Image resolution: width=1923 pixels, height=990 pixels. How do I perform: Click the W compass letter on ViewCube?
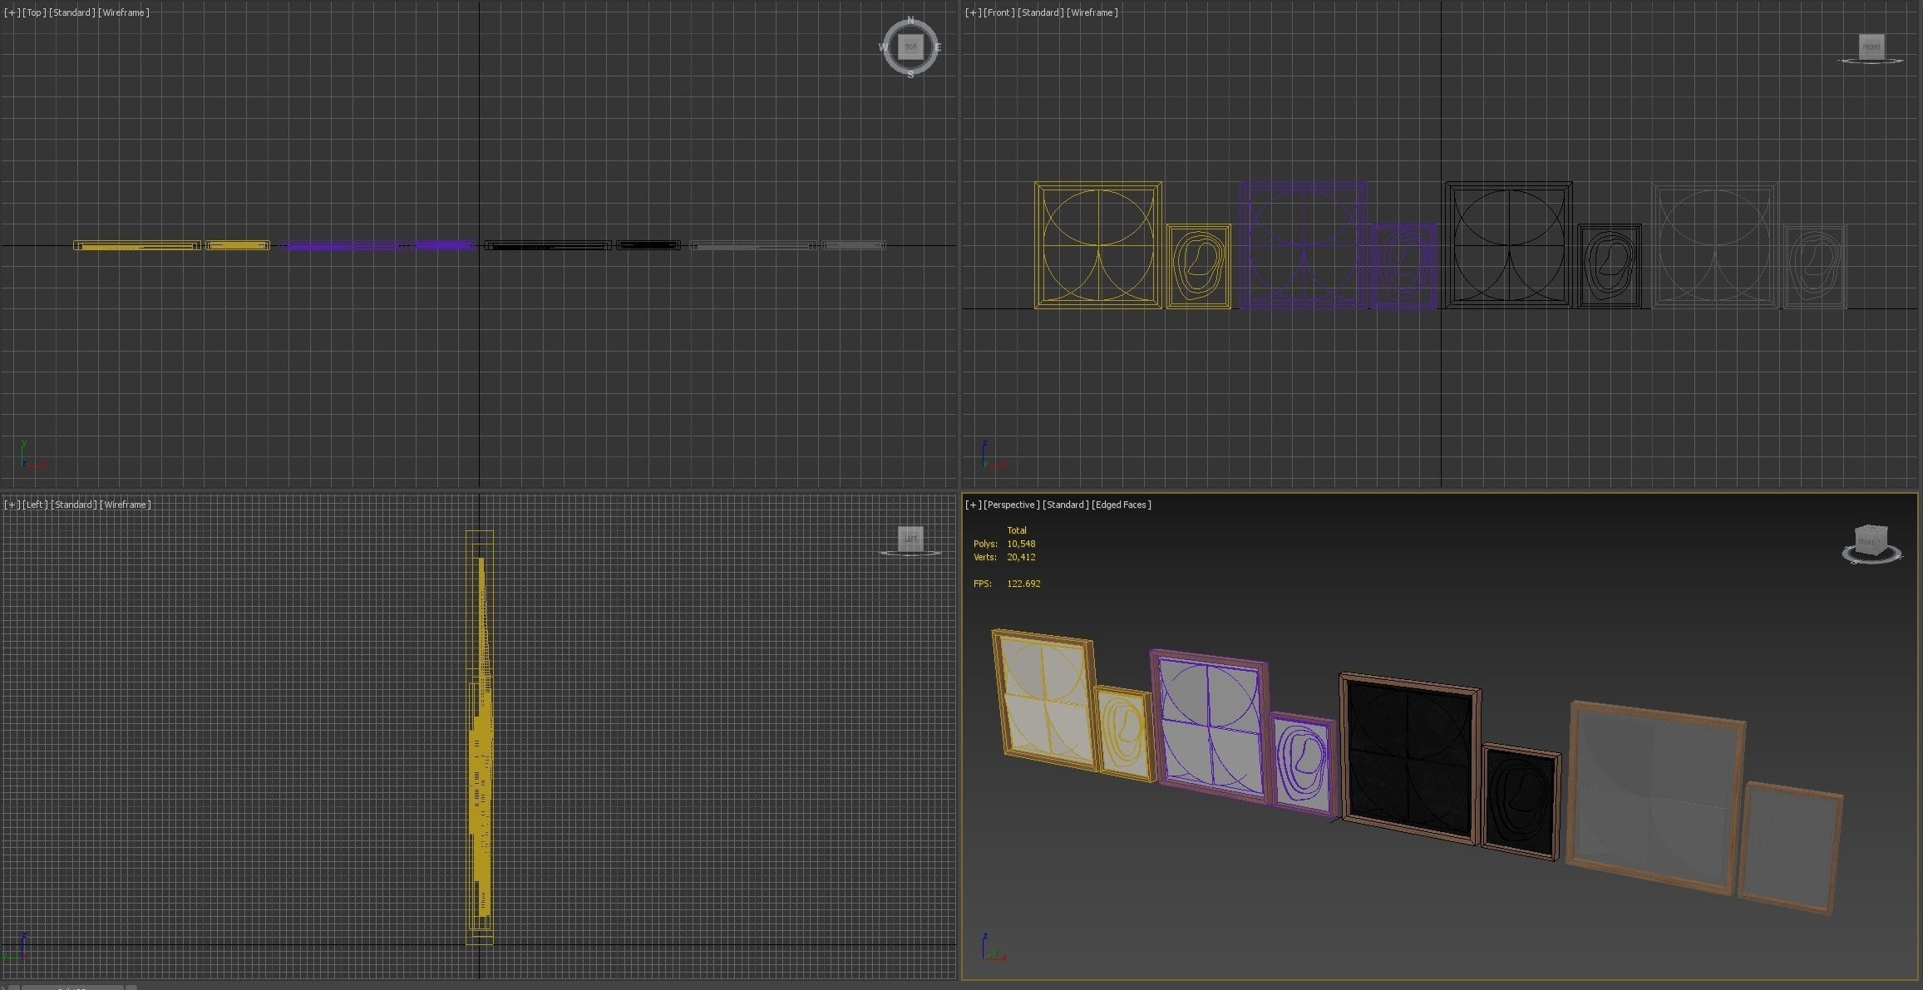pyautogui.click(x=882, y=47)
